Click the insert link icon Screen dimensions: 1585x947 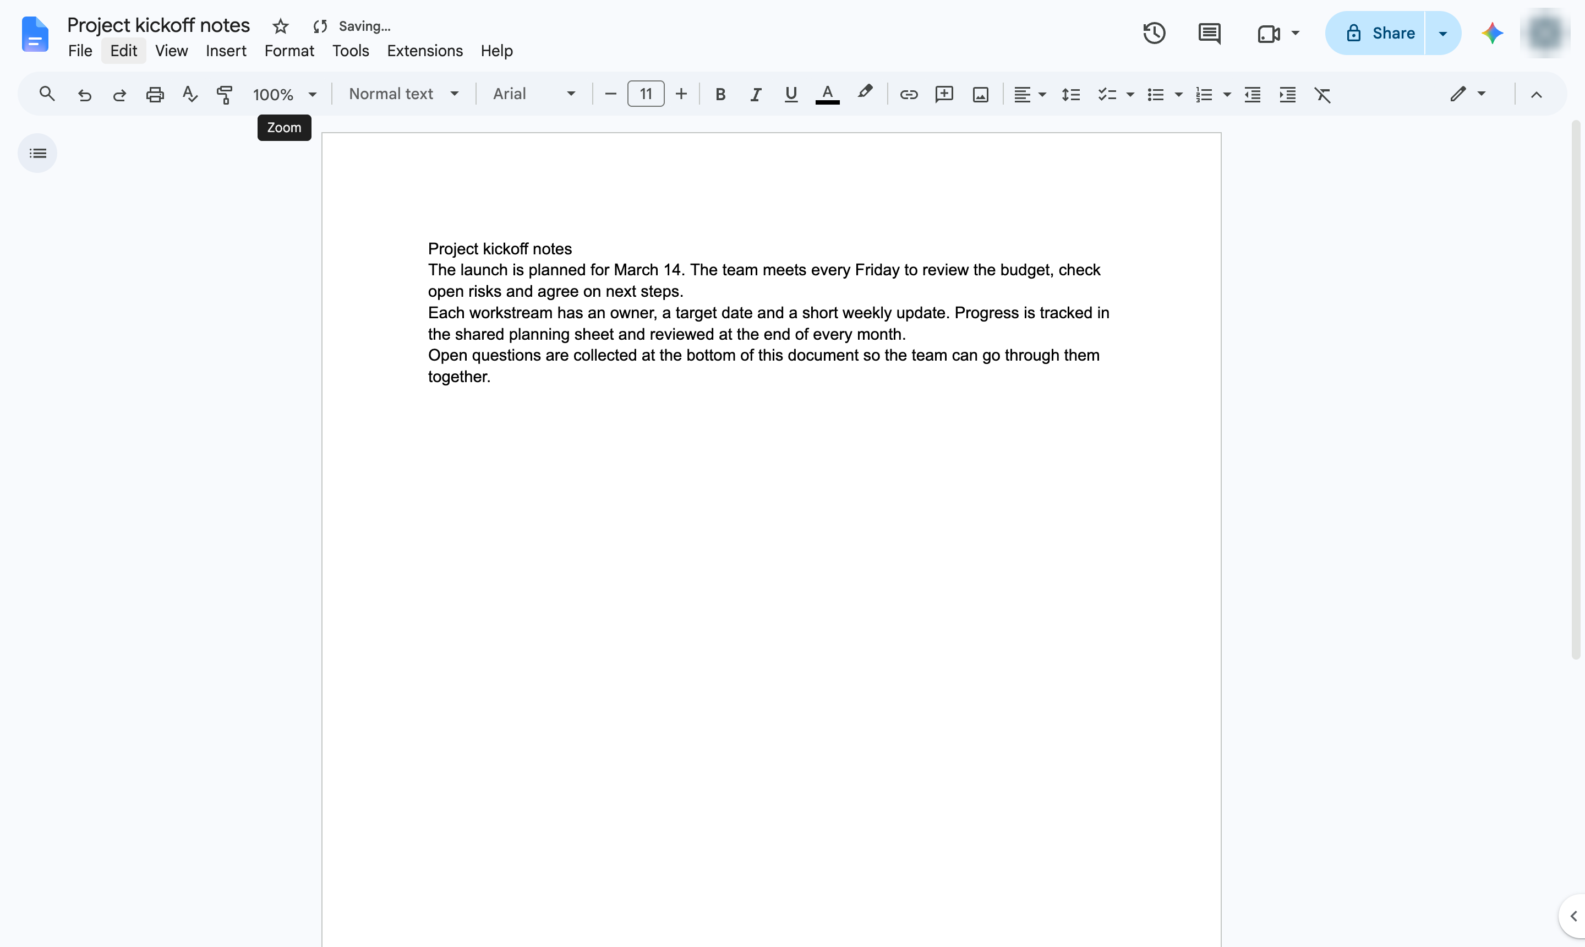pos(908,95)
